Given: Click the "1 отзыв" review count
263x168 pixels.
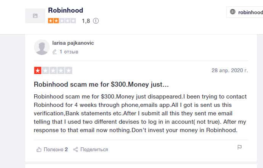Looking at the screenshot, I should click(x=69, y=52).
